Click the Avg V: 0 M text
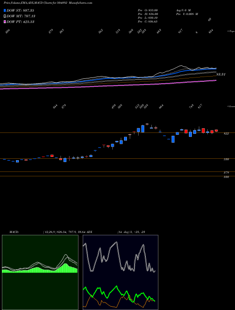The width and height of the screenshot is (235, 310). tap(183, 10)
